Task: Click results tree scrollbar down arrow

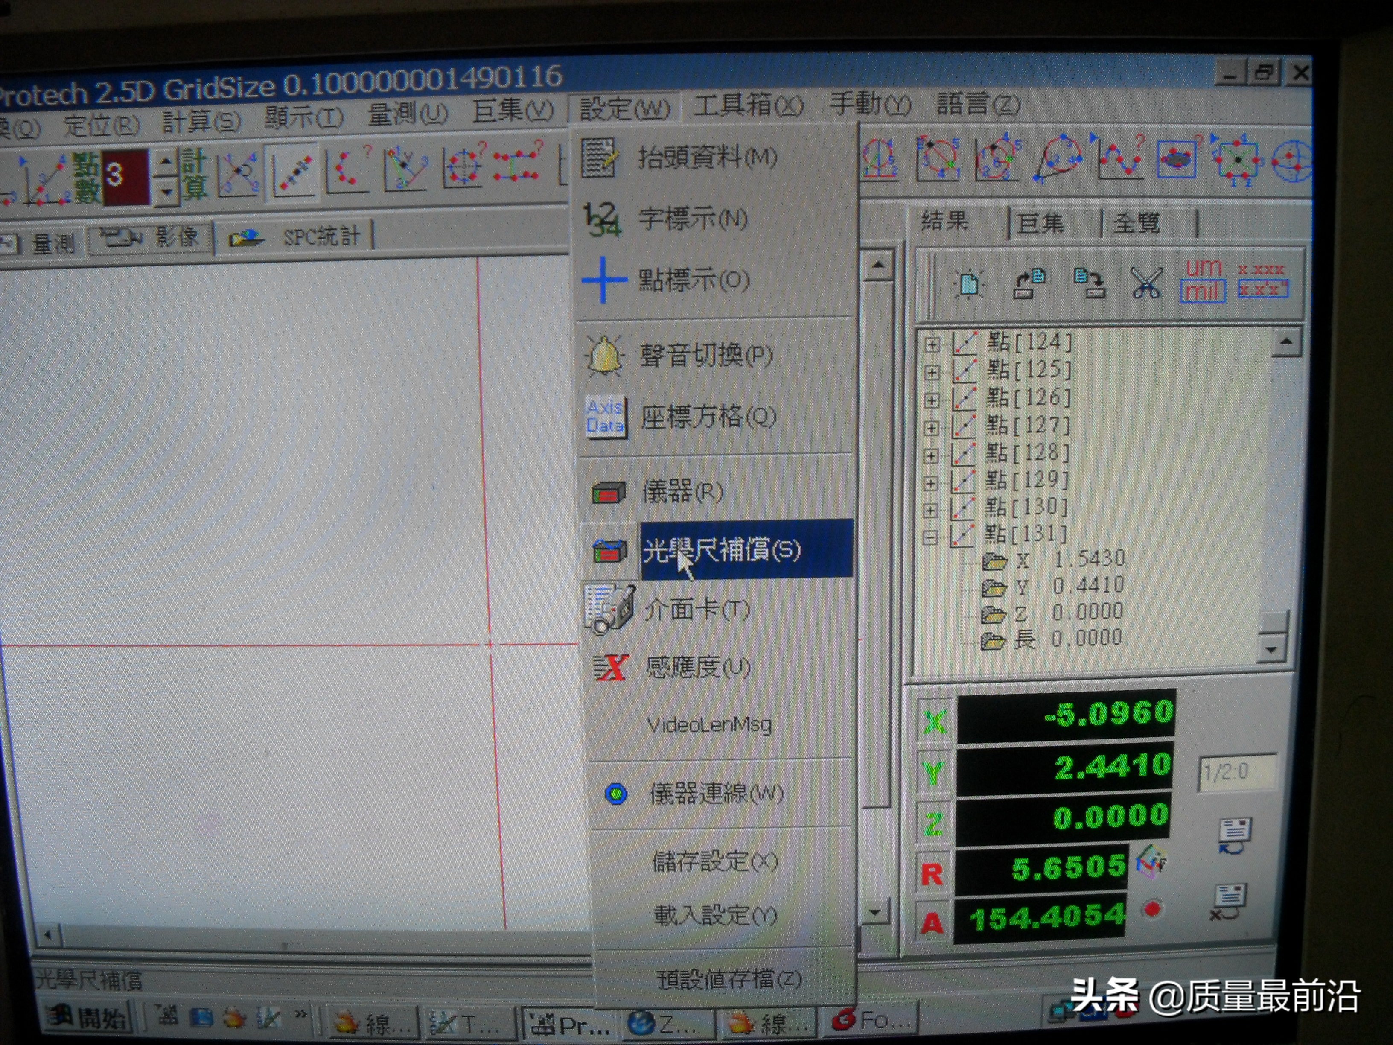Action: tap(1271, 649)
